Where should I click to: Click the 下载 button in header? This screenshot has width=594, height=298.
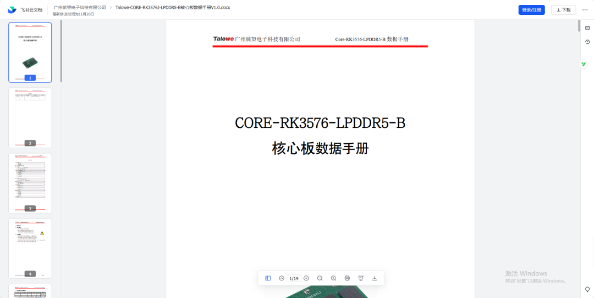(563, 10)
